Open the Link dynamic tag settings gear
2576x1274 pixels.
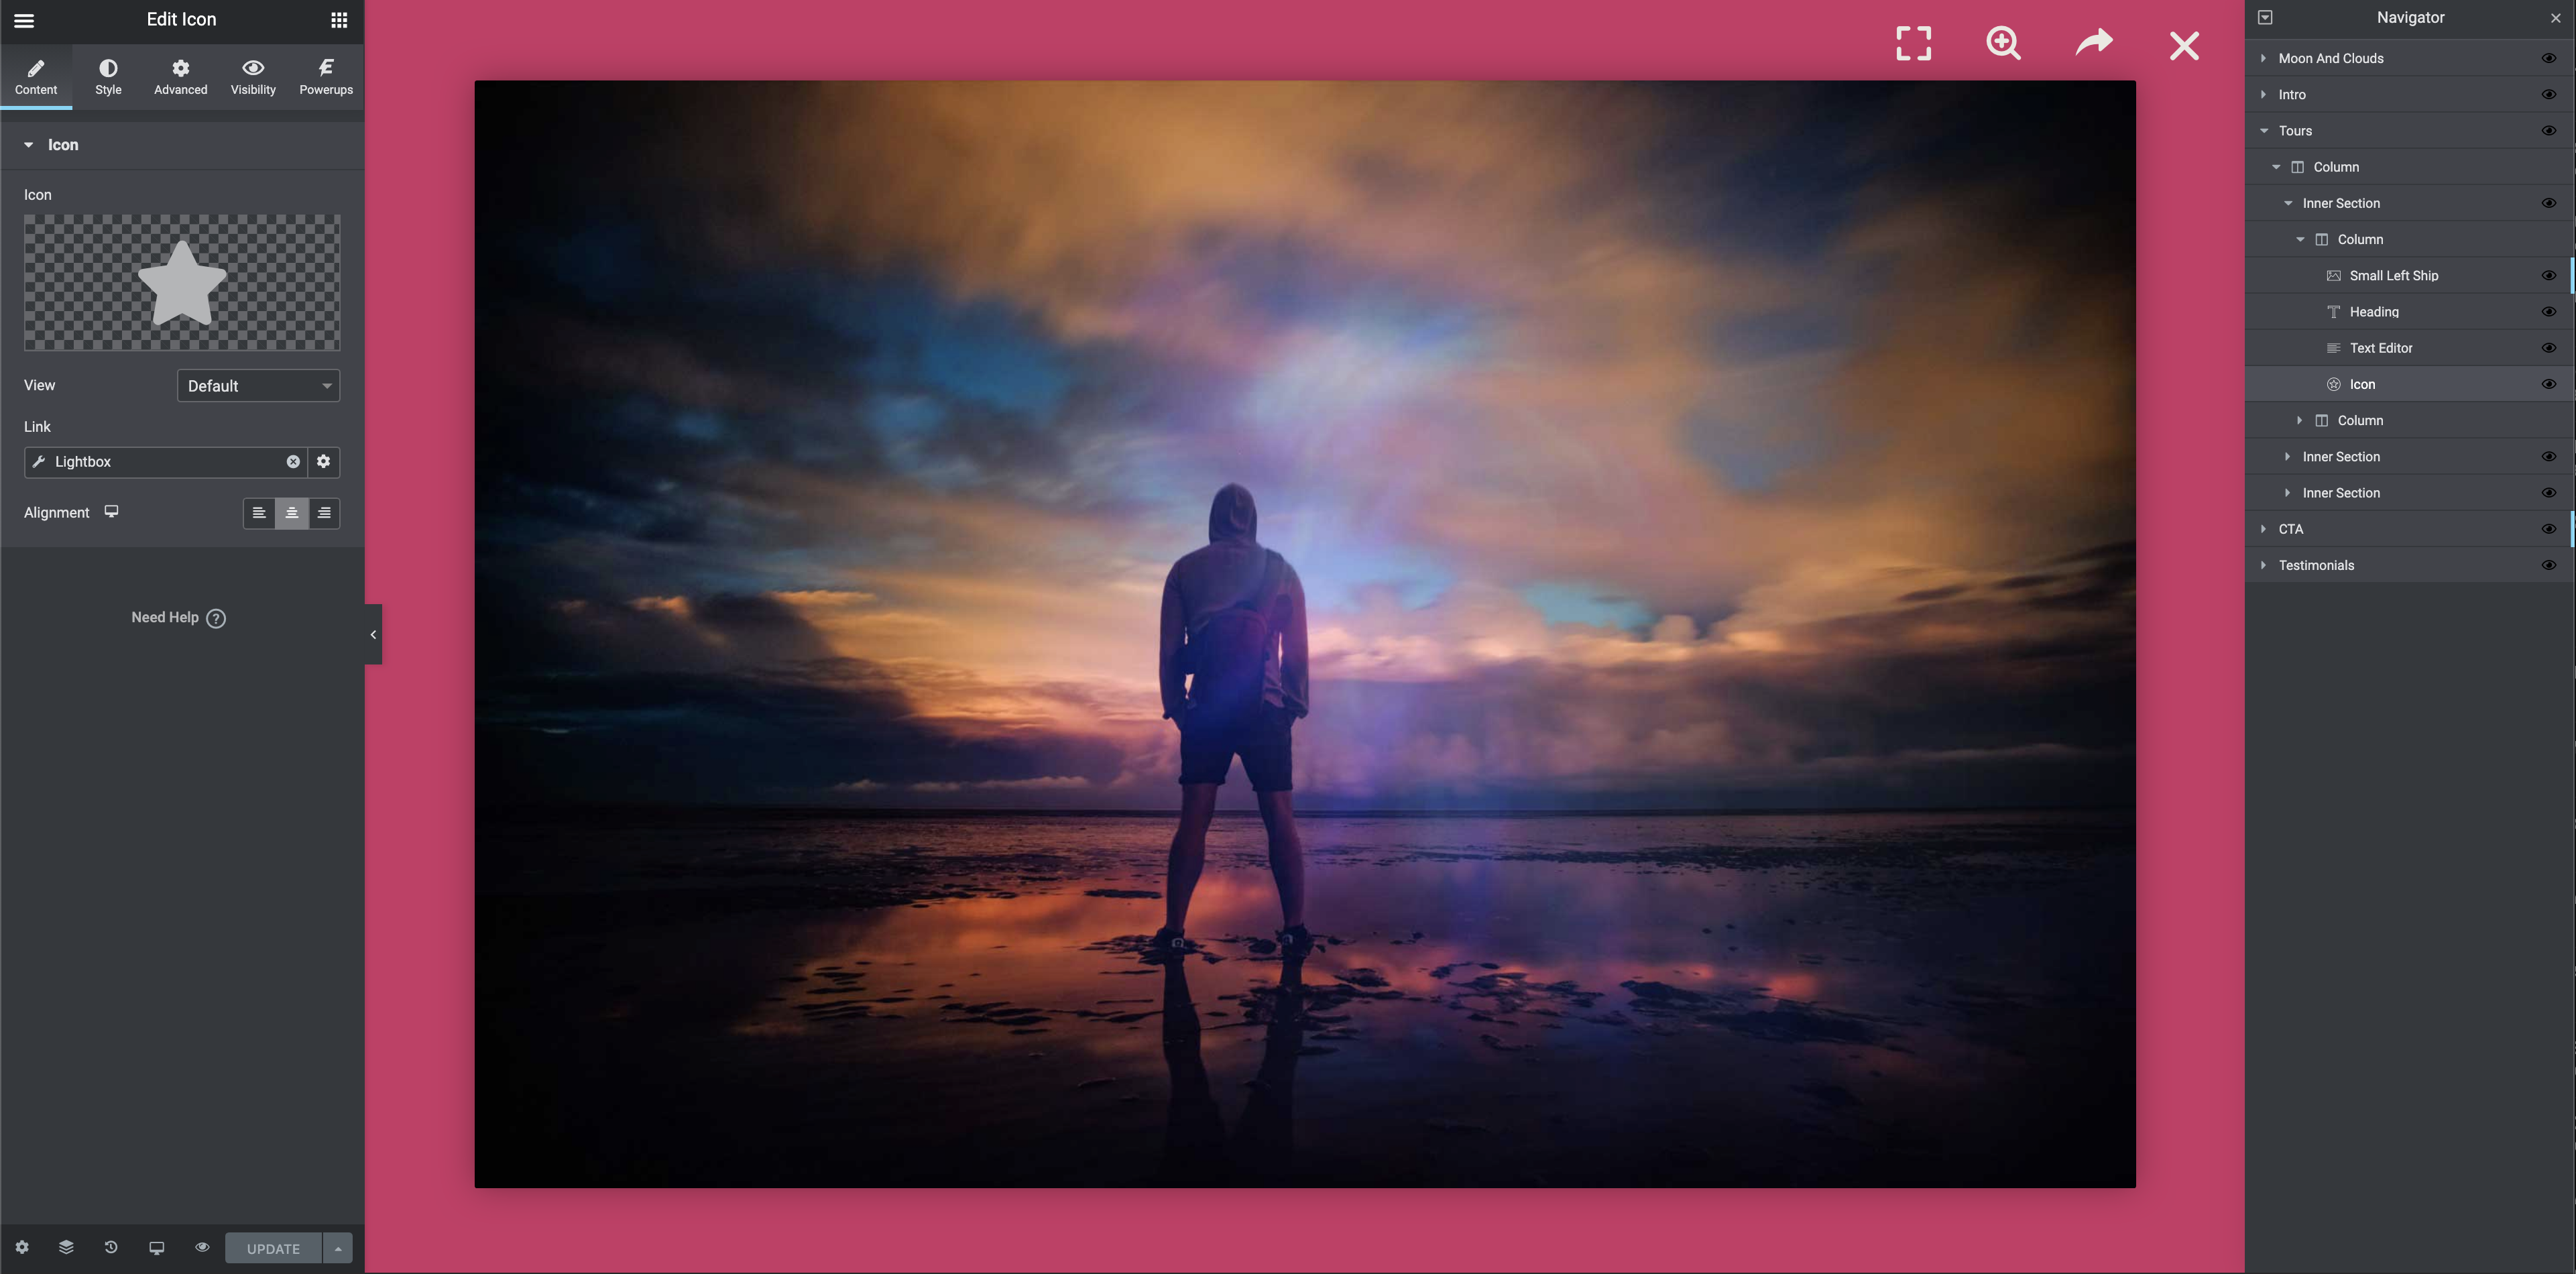pos(323,462)
